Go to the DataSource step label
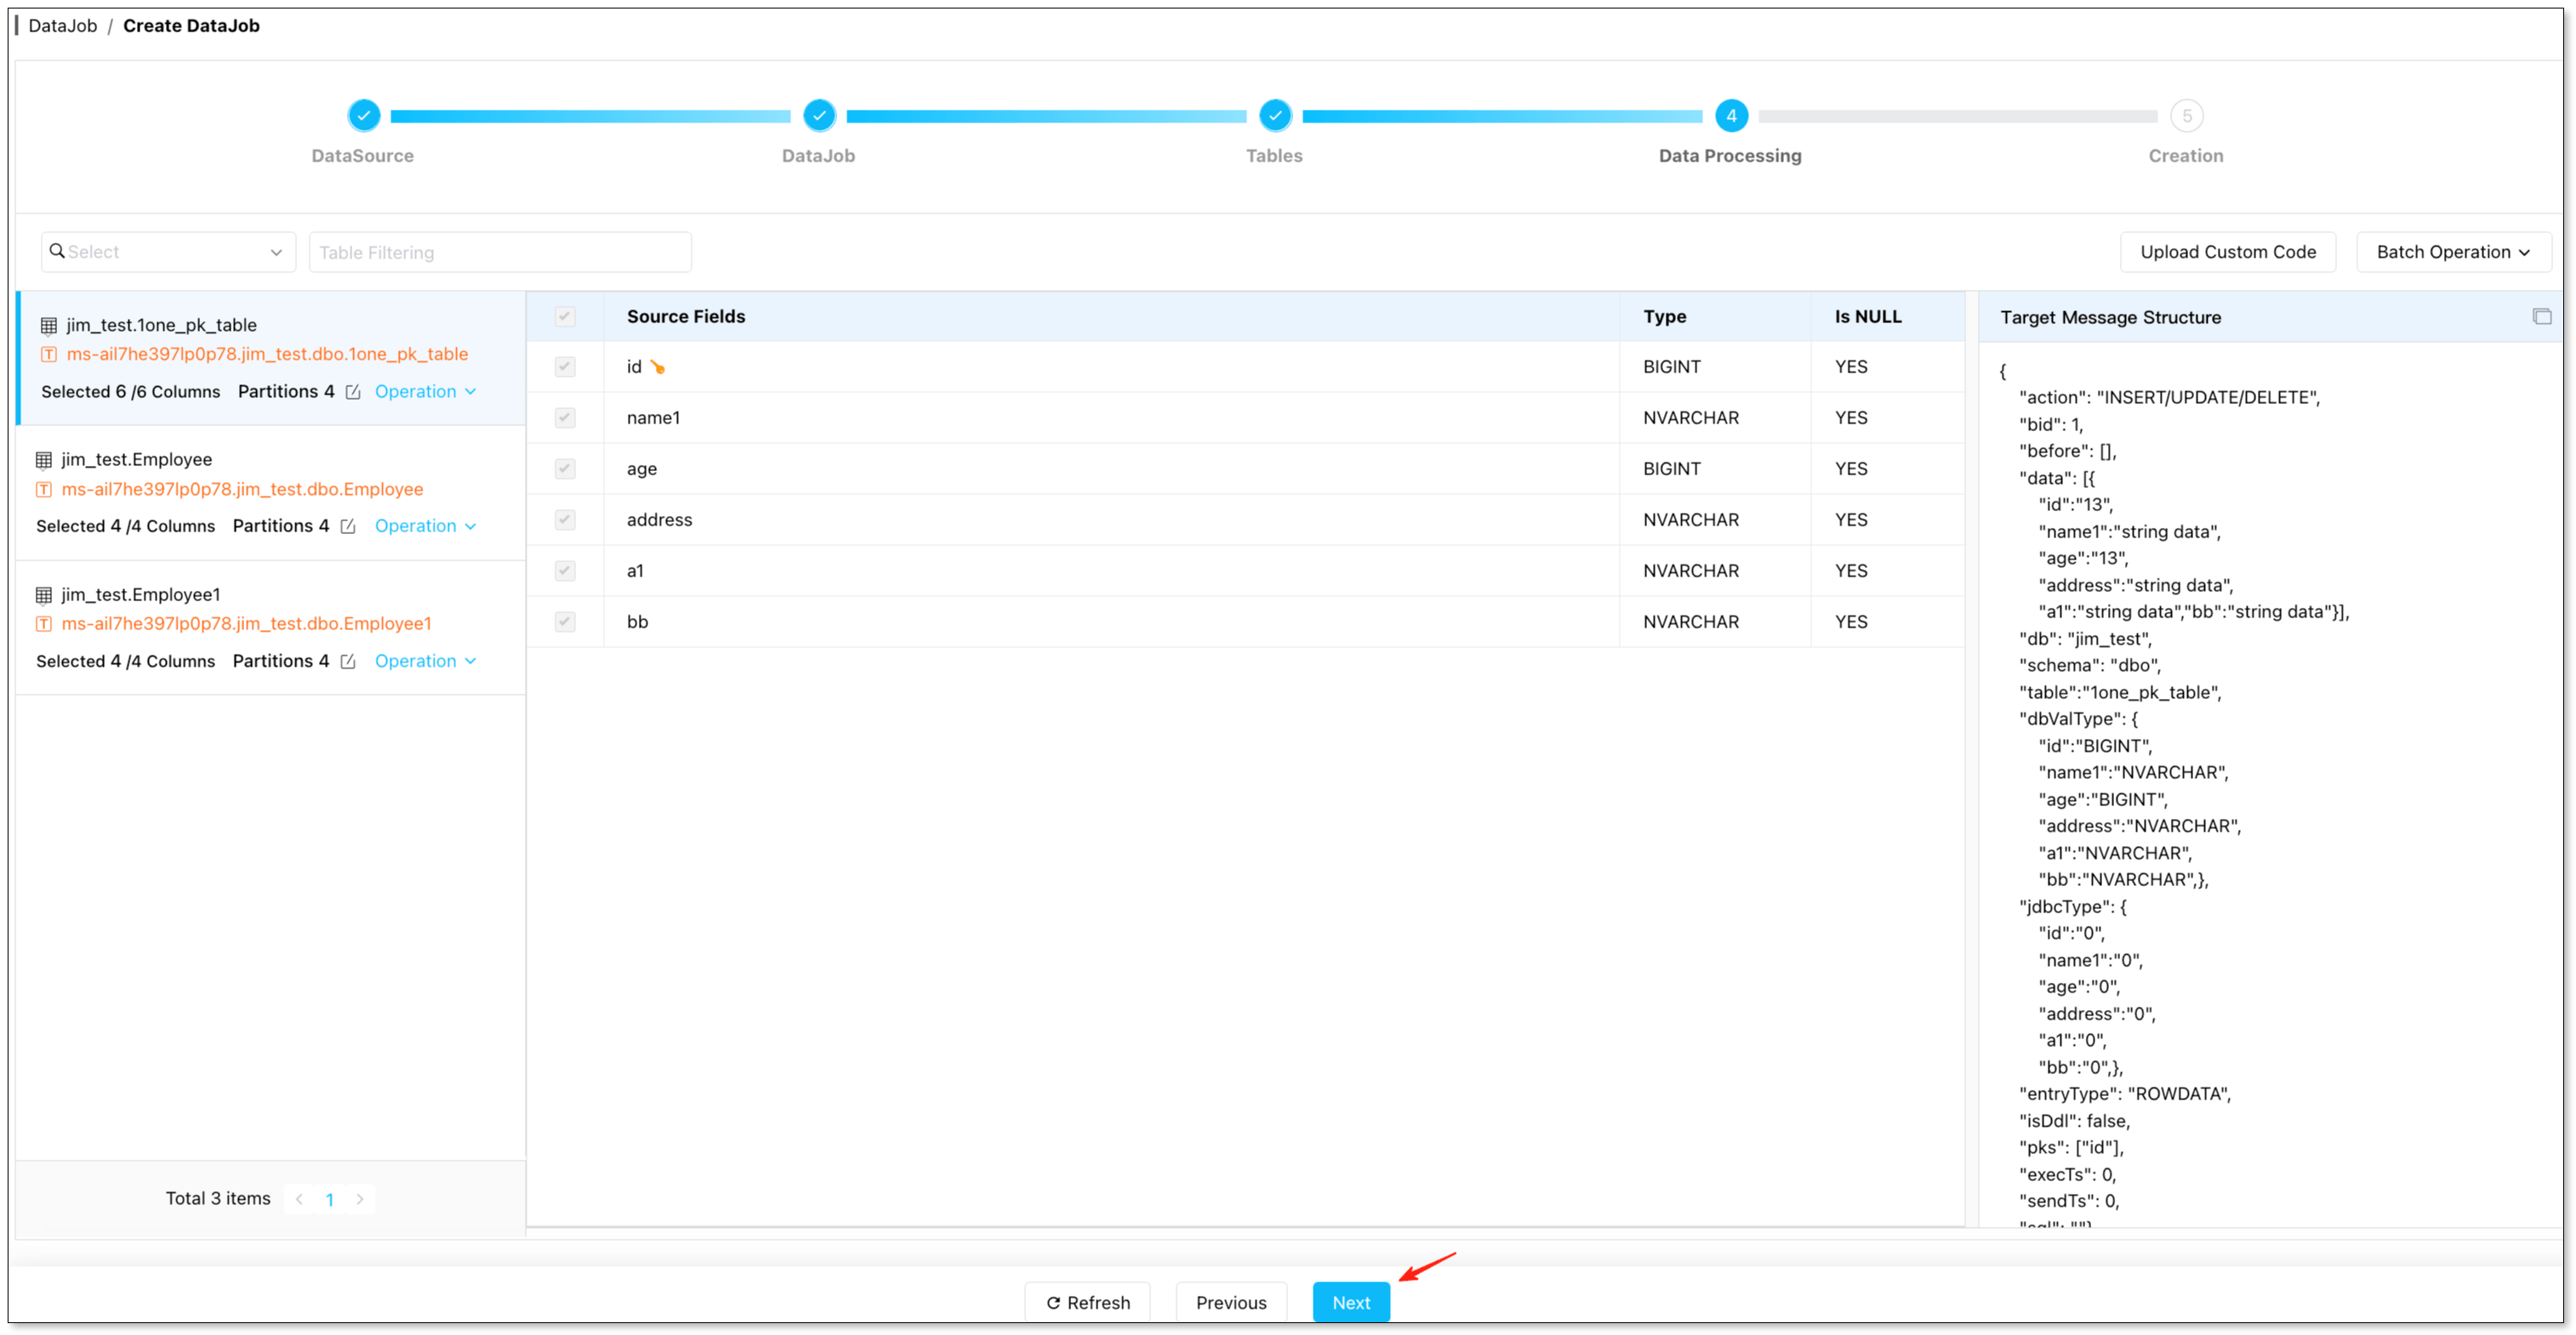 (363, 156)
